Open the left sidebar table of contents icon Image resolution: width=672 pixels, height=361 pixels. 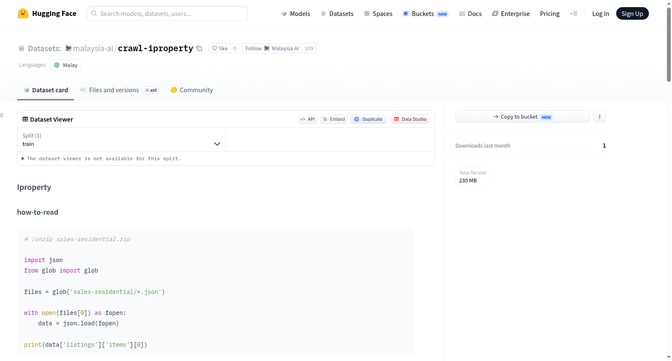click(2, 115)
